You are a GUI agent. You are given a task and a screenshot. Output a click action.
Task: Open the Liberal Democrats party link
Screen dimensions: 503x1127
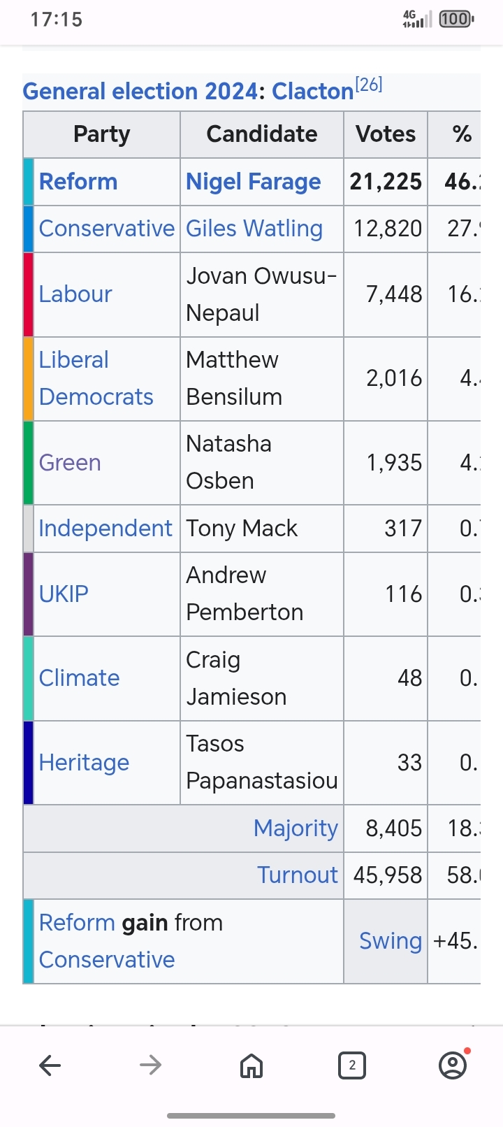tap(96, 378)
